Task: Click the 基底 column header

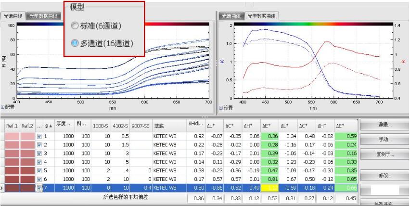Action: [x=159, y=124]
